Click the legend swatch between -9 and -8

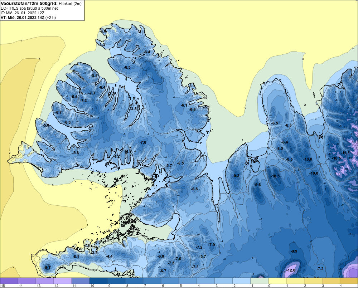pos(116,281)
